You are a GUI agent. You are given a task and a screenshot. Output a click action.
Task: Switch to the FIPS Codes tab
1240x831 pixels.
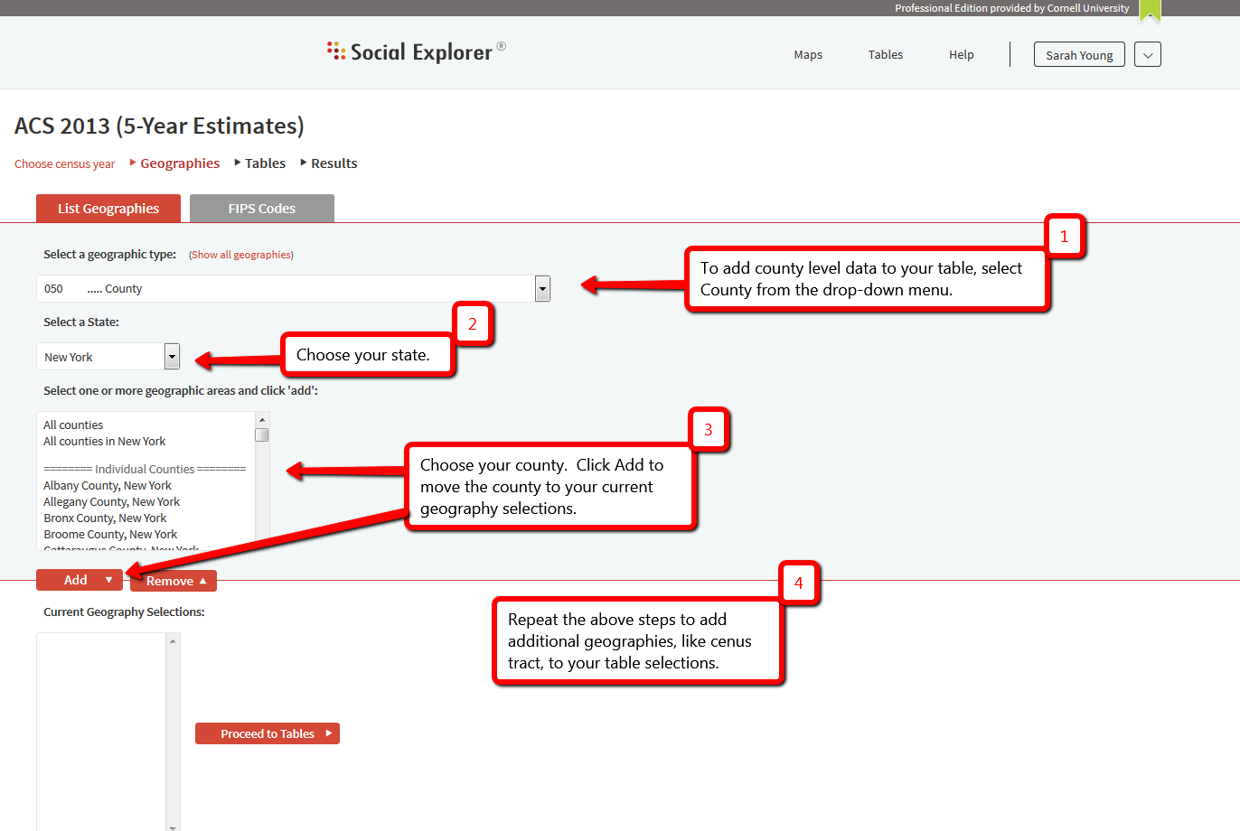262,209
